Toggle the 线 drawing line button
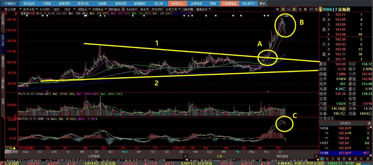 pyautogui.click(x=300, y=9)
